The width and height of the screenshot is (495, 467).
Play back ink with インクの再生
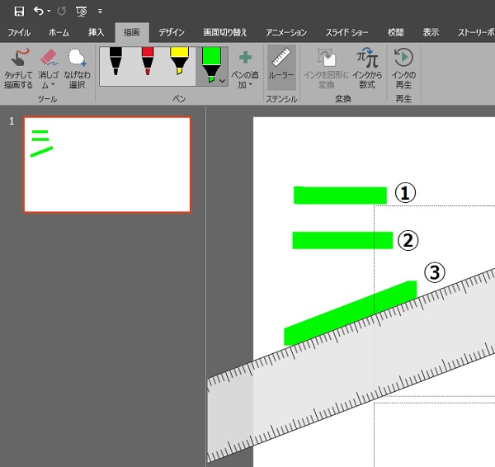(403, 68)
